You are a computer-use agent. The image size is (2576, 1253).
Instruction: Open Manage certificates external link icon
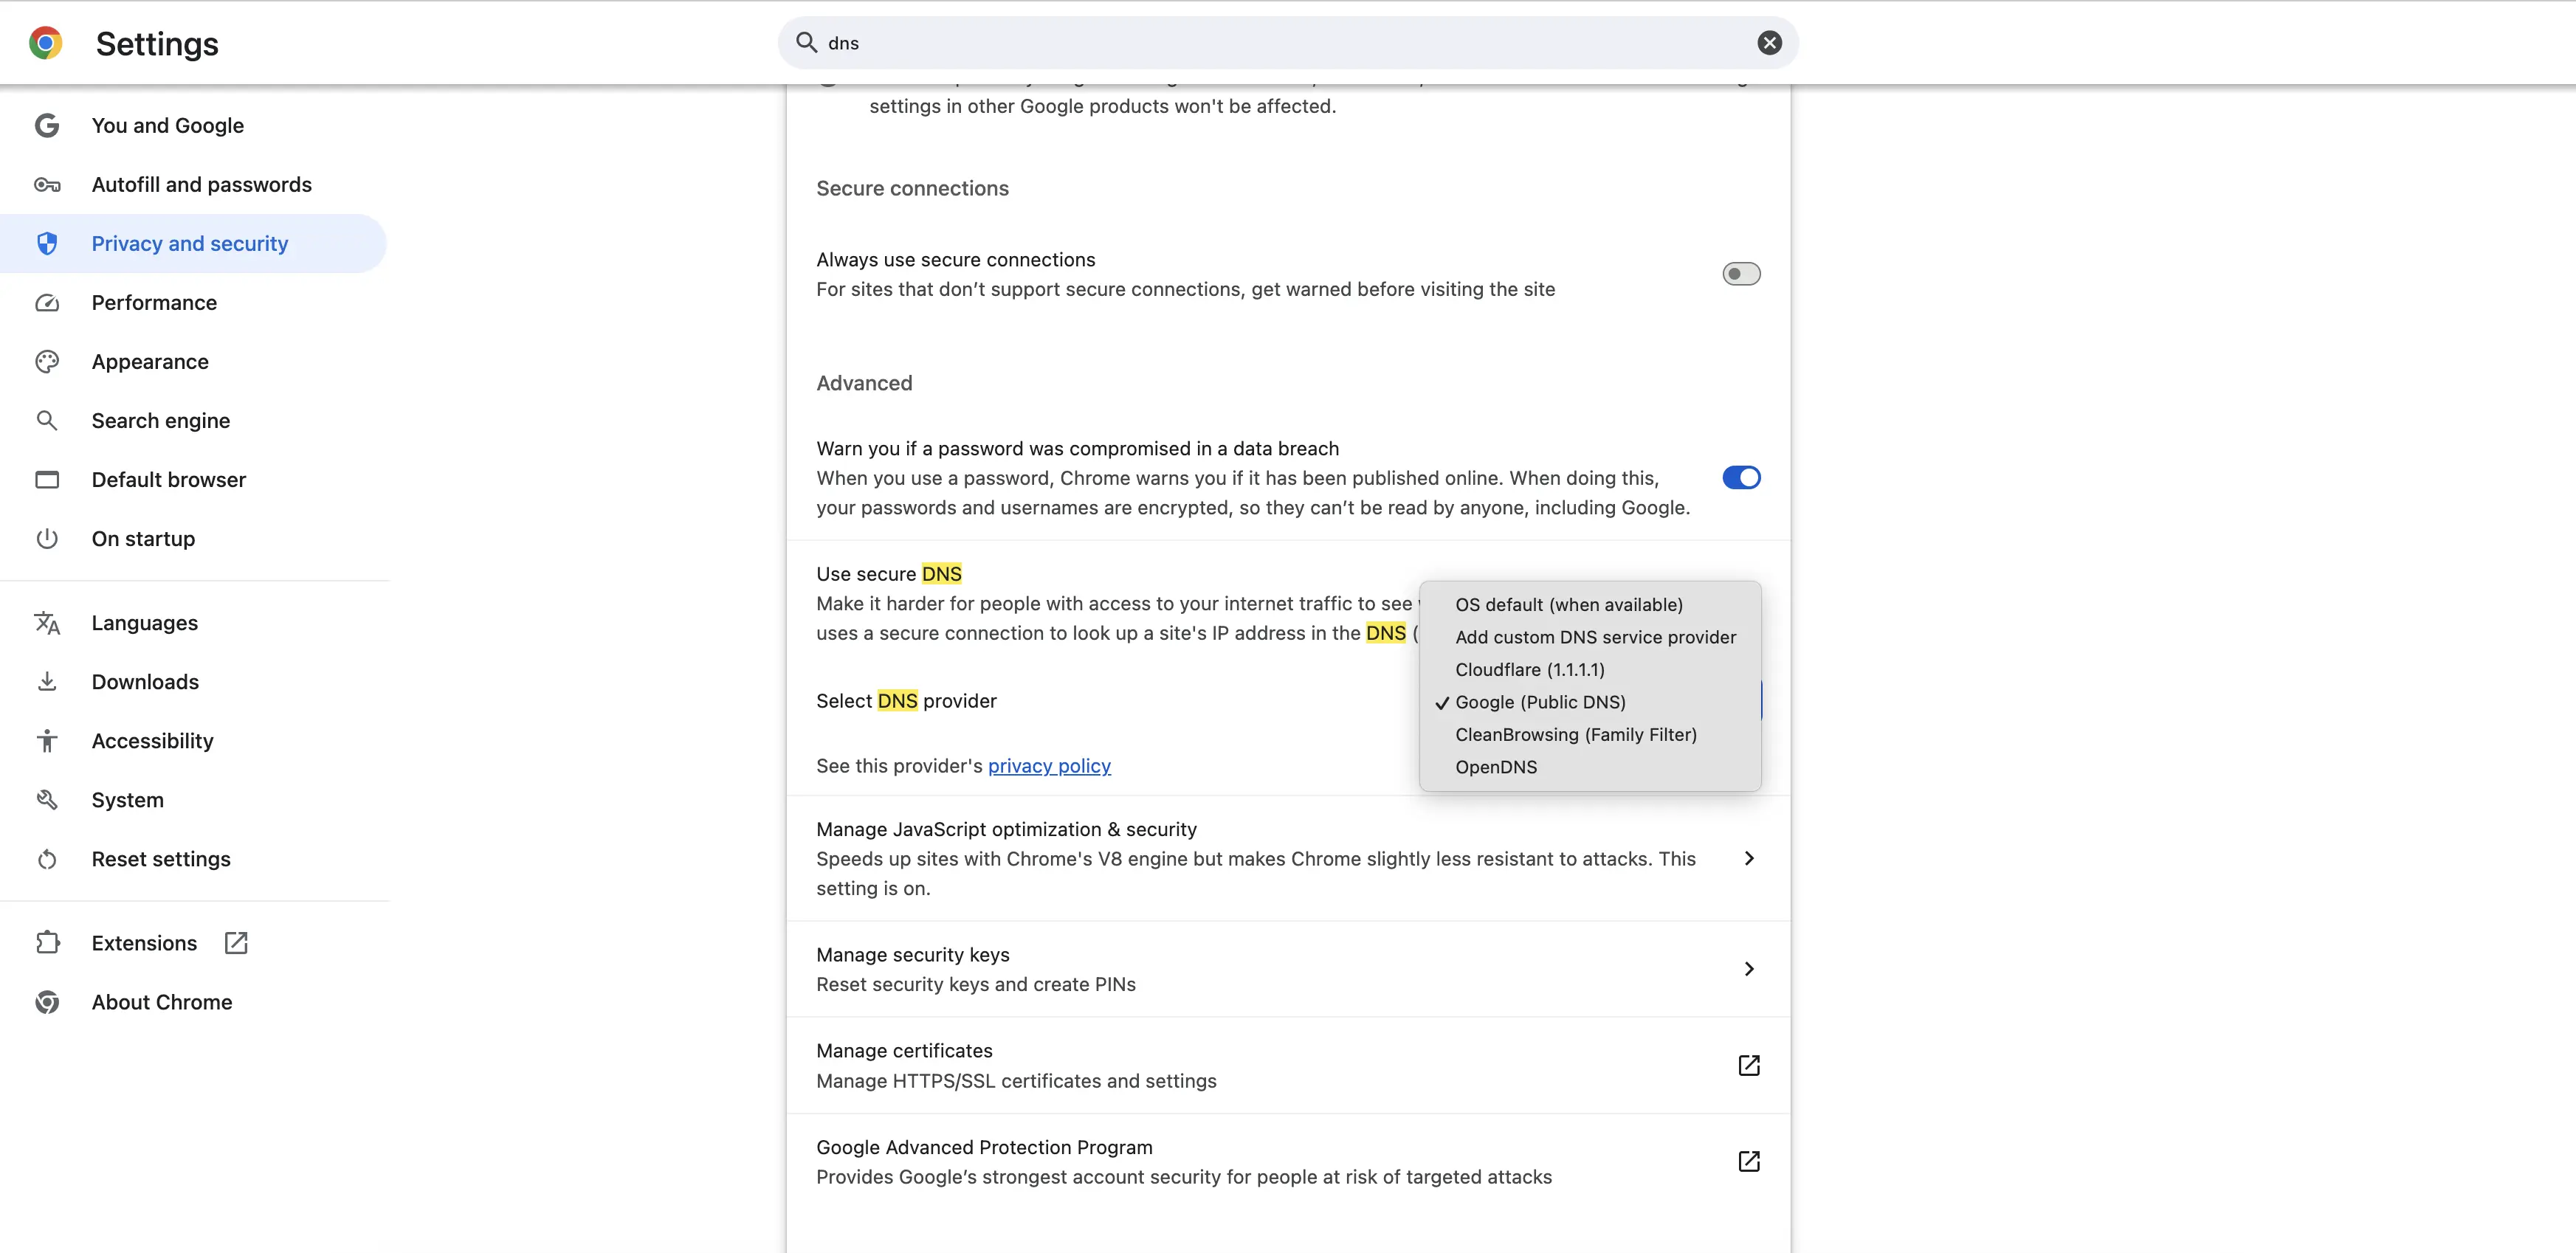pyautogui.click(x=1748, y=1066)
